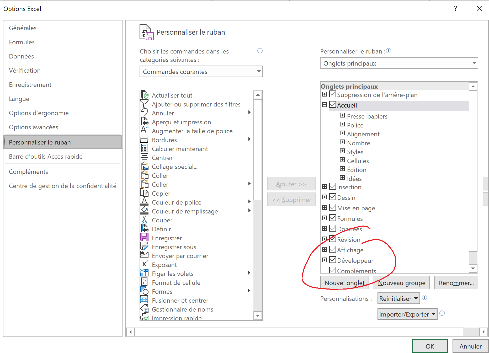Screen dimensions: 489x353
Task: Click the Enregistrer sous icon
Action: pyautogui.click(x=144, y=247)
